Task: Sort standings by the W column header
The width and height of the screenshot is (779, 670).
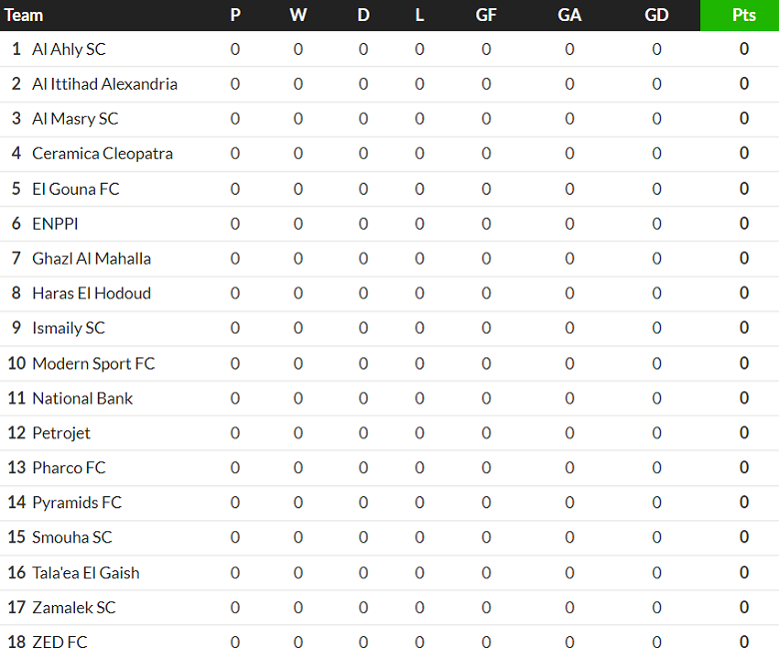Action: [x=298, y=15]
